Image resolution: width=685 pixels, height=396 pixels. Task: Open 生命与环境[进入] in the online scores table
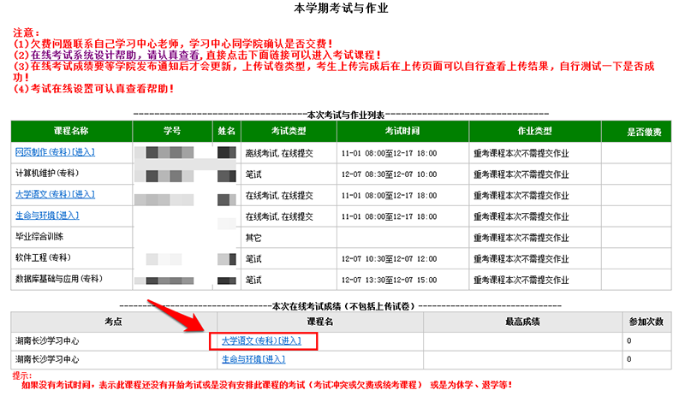pyautogui.click(x=253, y=360)
